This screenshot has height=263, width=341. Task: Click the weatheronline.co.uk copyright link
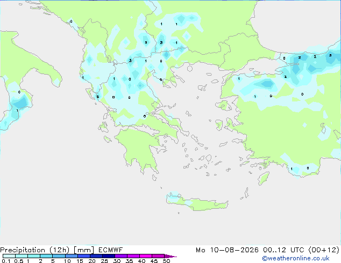[296, 258]
